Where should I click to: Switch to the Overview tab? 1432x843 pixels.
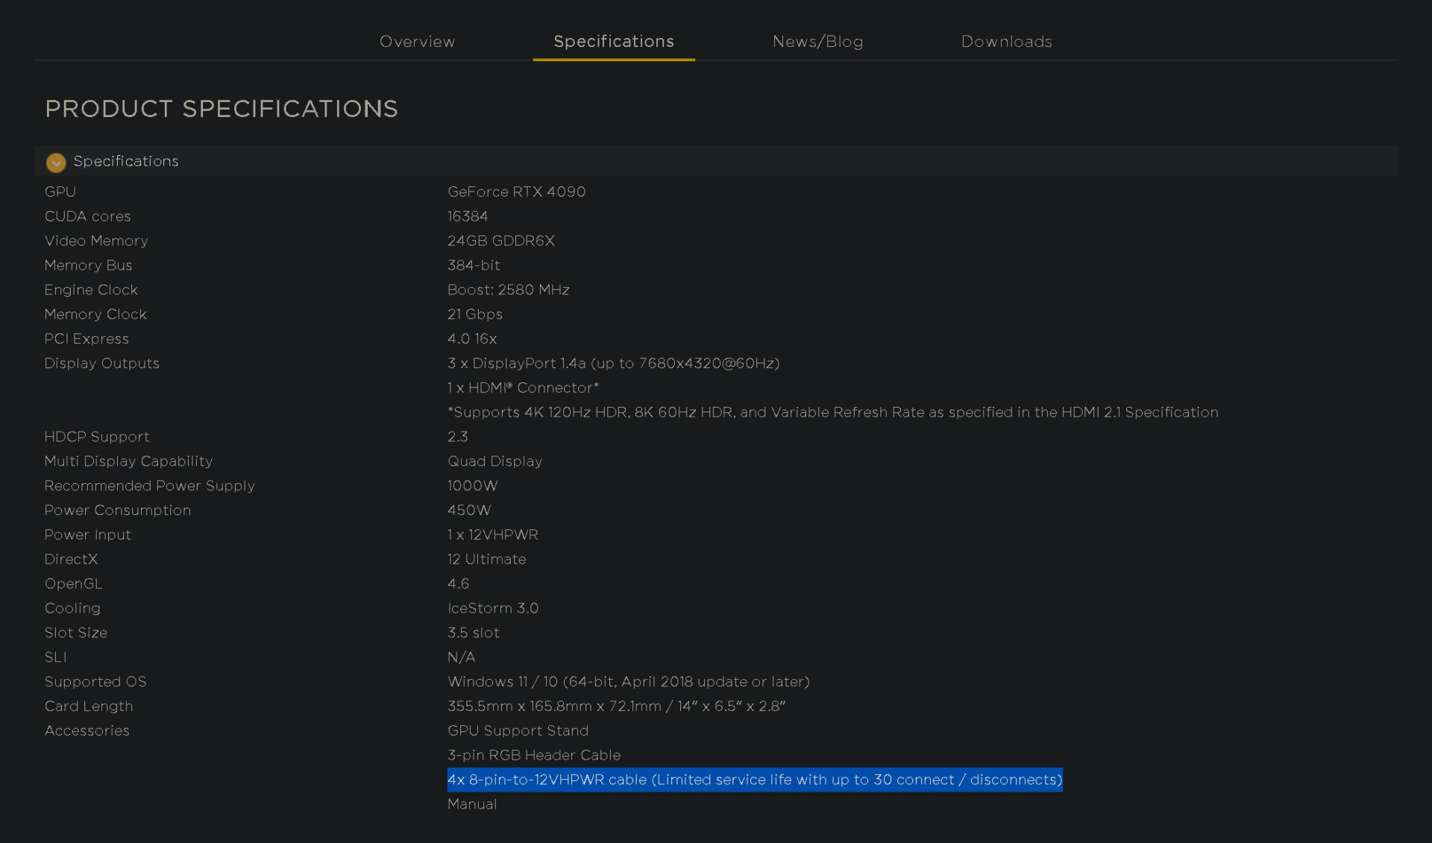[417, 41]
